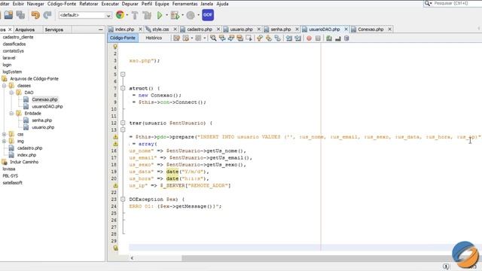Collapse code fold at line 23
This screenshot has height=271, width=482.
click(123, 199)
